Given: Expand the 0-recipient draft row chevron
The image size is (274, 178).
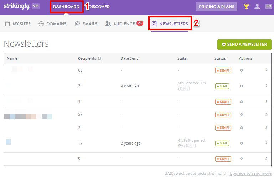Looking at the screenshot, I should coord(266,158).
